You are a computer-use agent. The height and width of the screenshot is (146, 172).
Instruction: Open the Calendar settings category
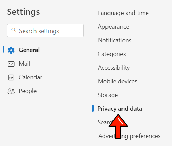30,77
